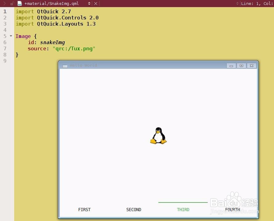Switch to the SECOND tab

click(x=134, y=210)
